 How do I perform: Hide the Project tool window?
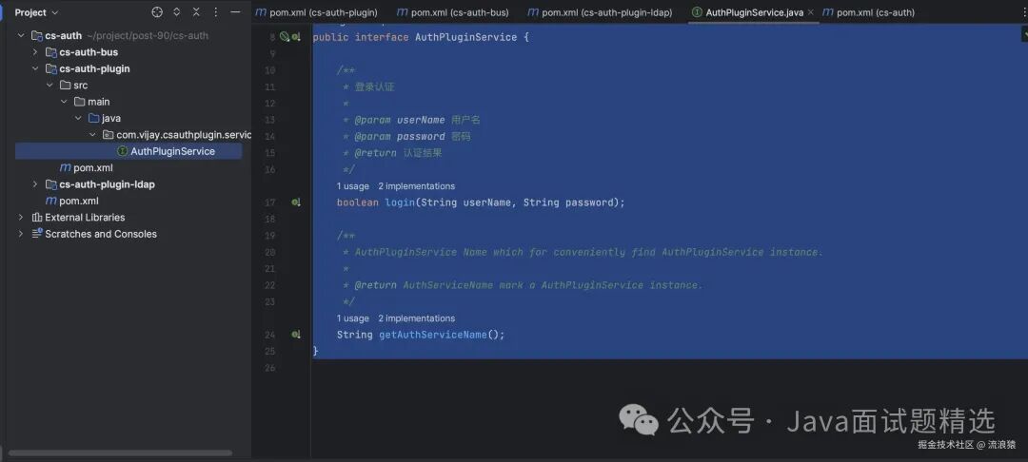point(235,12)
